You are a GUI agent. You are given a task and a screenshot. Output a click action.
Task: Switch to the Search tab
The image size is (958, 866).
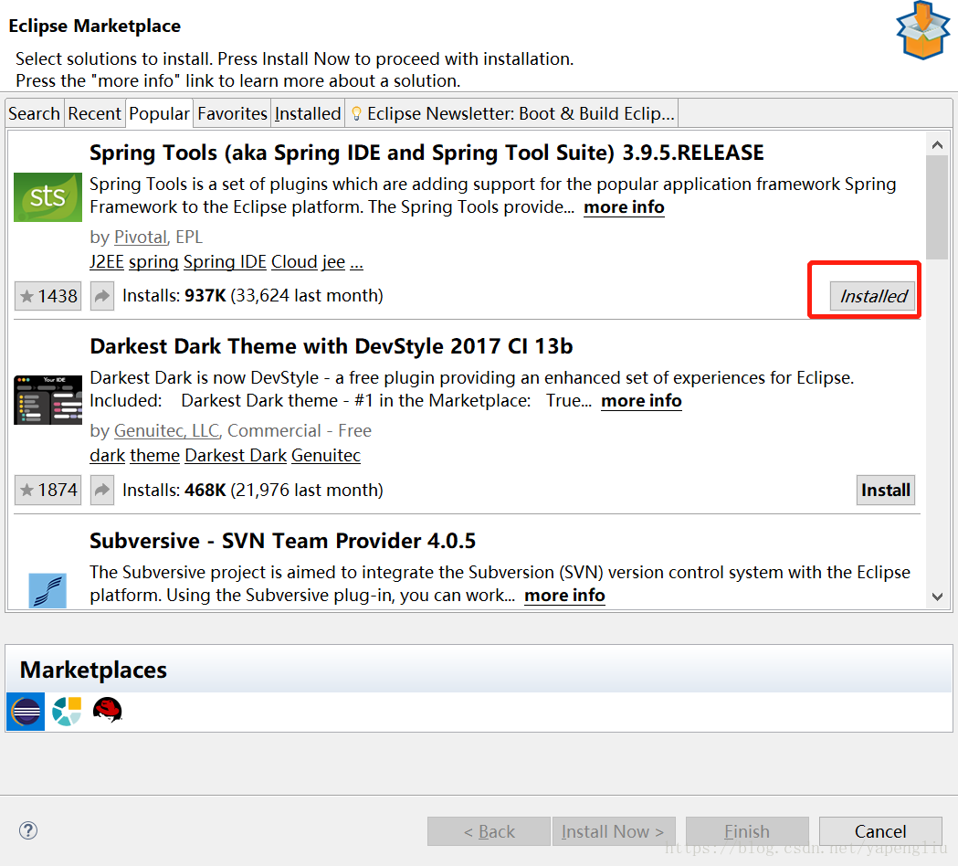point(34,113)
